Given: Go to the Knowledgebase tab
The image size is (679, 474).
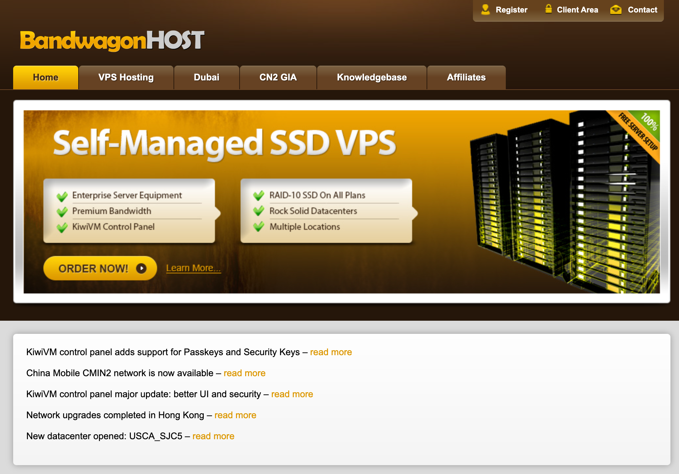Looking at the screenshot, I should point(372,77).
